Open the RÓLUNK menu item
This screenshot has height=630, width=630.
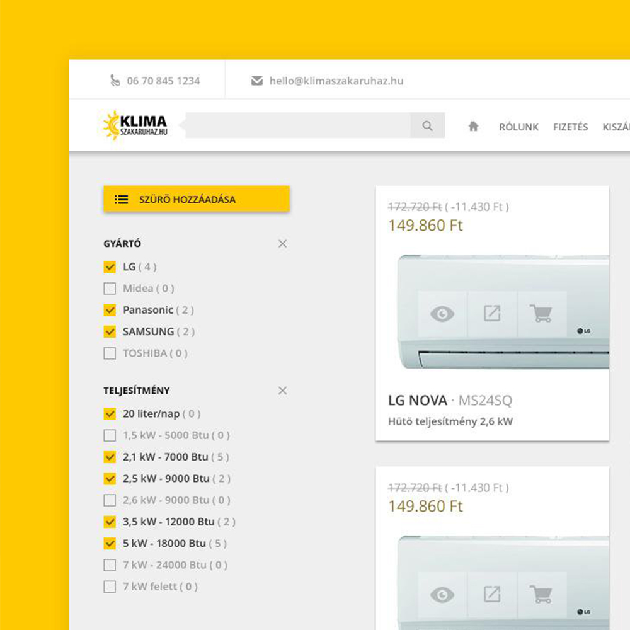[518, 127]
